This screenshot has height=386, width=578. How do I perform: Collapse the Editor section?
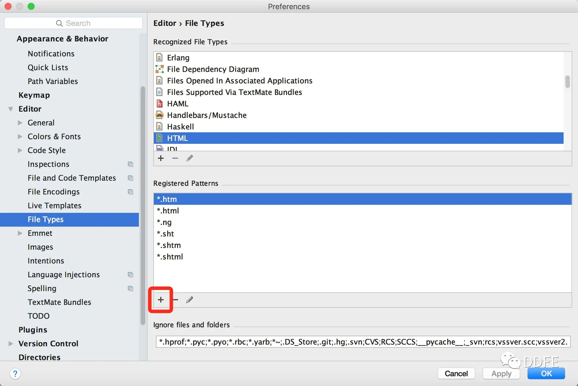(x=11, y=109)
